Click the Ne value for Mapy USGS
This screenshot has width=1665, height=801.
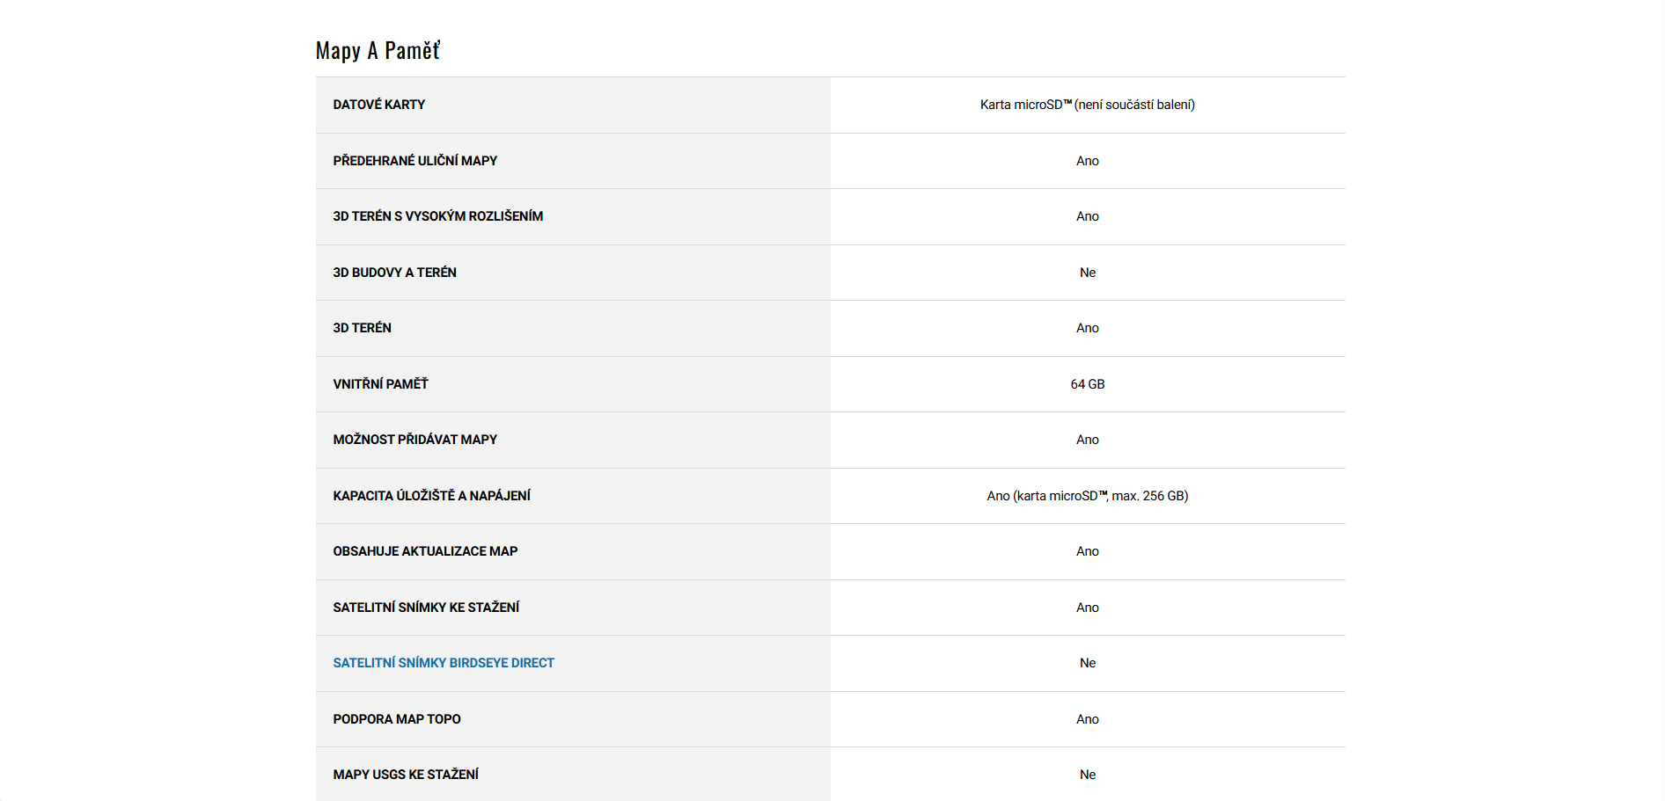pos(1087,775)
